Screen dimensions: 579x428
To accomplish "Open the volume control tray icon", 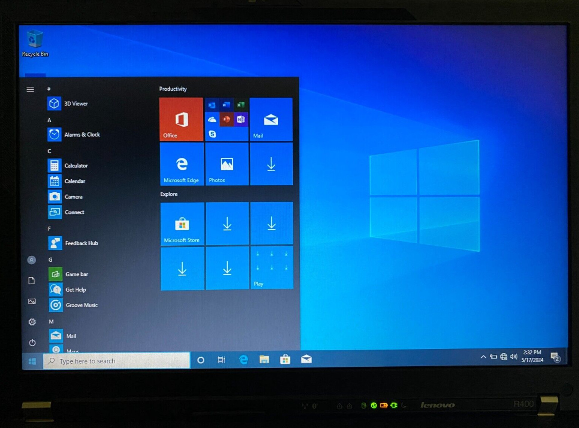I will [514, 357].
